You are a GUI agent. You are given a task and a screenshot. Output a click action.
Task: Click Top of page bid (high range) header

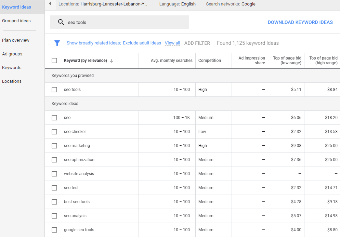[323, 61]
